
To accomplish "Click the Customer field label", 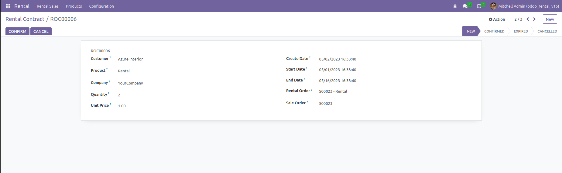I will pyautogui.click(x=100, y=59).
